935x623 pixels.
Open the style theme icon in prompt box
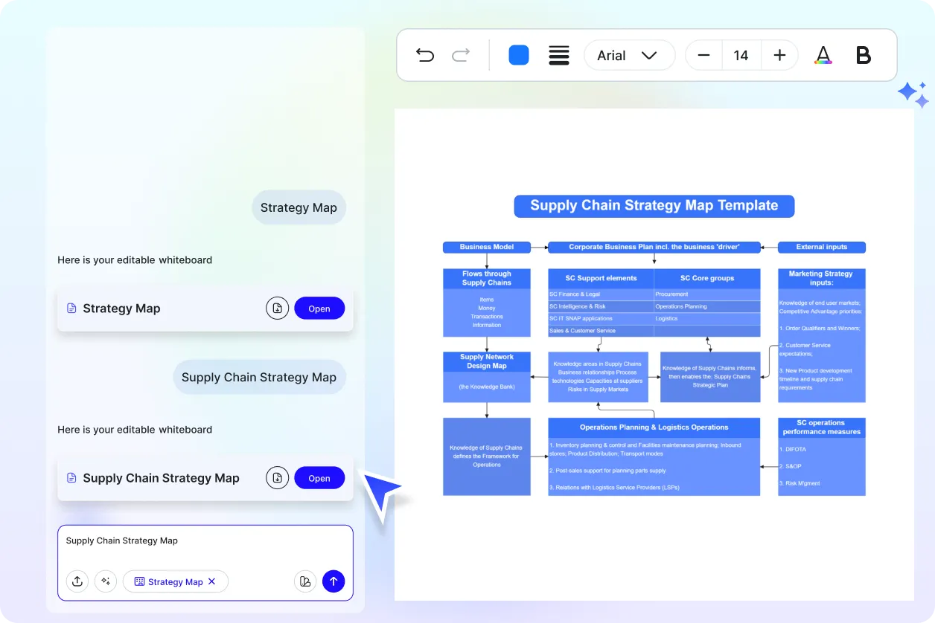coord(305,581)
